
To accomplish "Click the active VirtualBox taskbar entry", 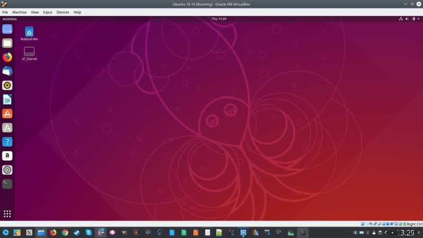I will point(243,232).
